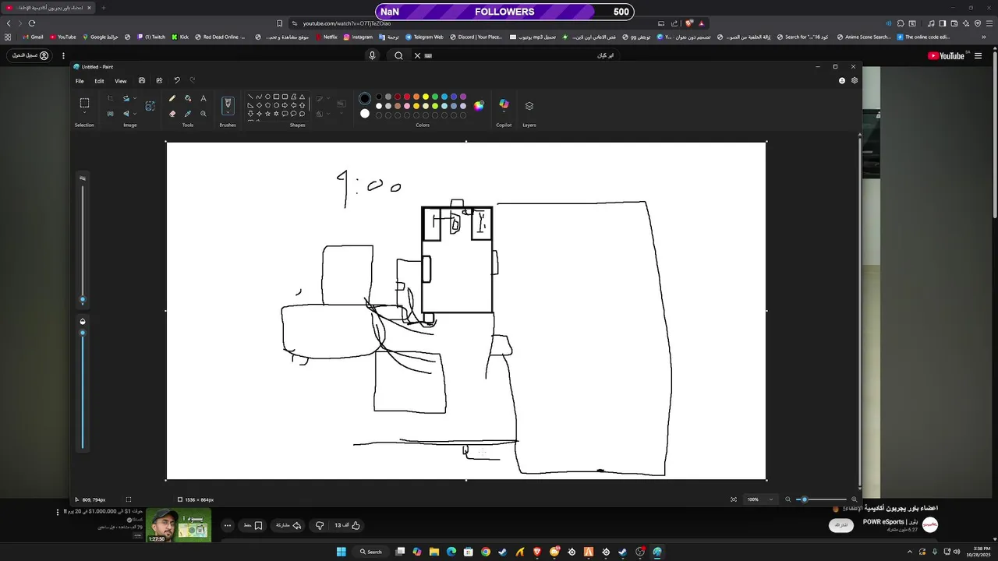Select the Eraser tool
998x561 pixels.
[x=172, y=114]
